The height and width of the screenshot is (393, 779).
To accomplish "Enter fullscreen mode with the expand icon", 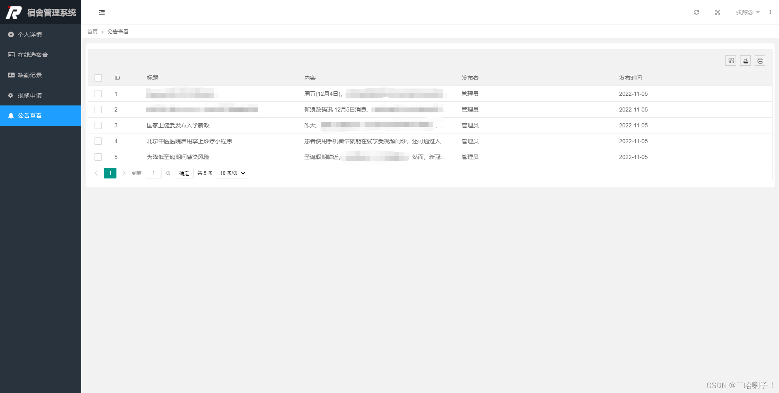I will [718, 12].
